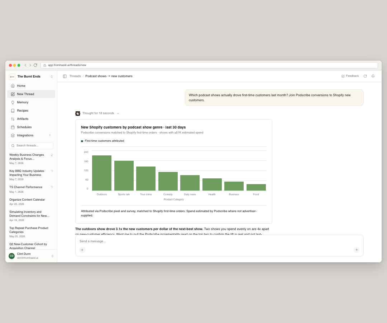
Task: Open Simulating Inventory and Demand Constraints thread
Action: (29, 216)
